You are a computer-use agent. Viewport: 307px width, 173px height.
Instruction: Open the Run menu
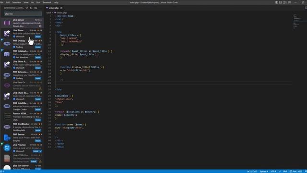coord(38,2)
